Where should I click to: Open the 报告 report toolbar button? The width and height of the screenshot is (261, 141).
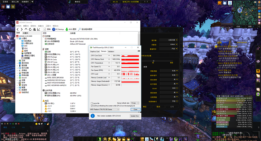pyautogui.click(x=47, y=29)
